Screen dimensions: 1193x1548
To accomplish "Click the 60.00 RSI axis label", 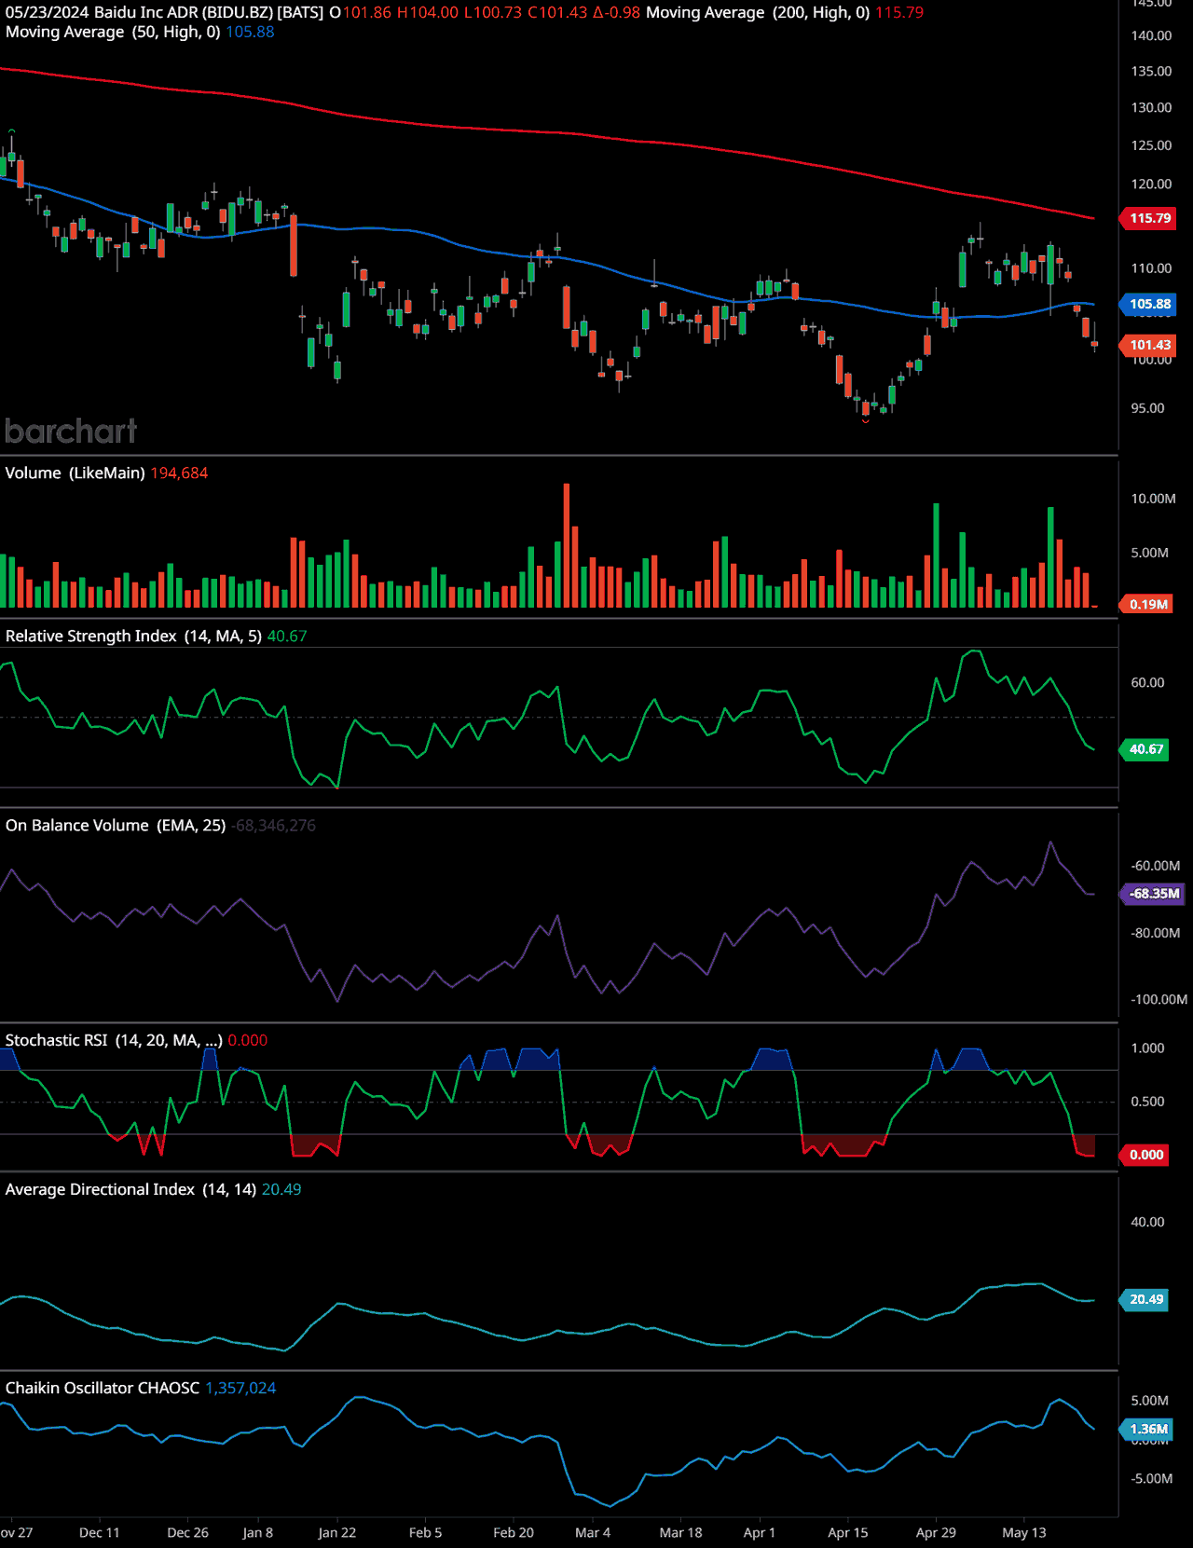I will (1147, 683).
